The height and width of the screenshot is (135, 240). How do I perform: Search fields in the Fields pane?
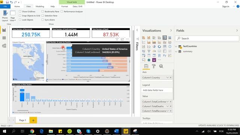coord(207,38)
